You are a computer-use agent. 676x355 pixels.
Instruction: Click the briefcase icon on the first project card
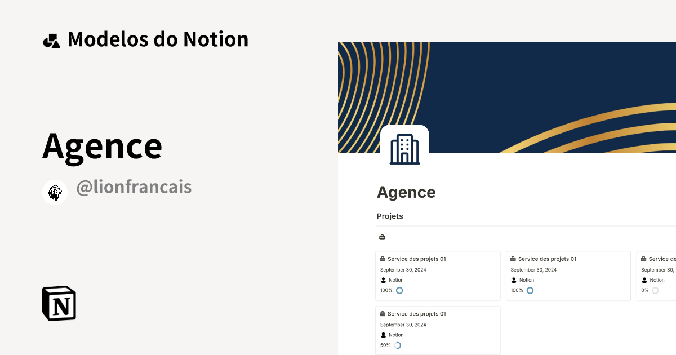point(384,259)
